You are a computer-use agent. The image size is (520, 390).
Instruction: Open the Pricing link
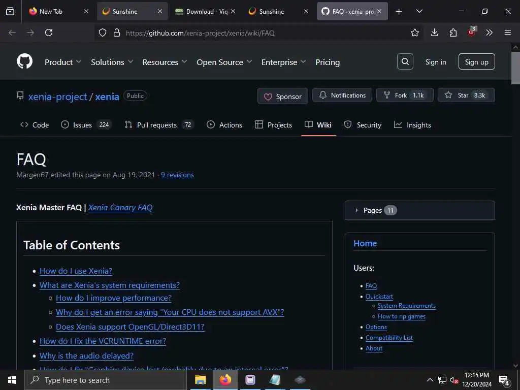point(328,62)
